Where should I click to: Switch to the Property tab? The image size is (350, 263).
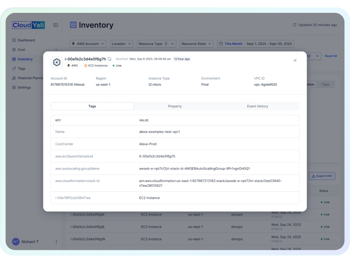pos(175,106)
